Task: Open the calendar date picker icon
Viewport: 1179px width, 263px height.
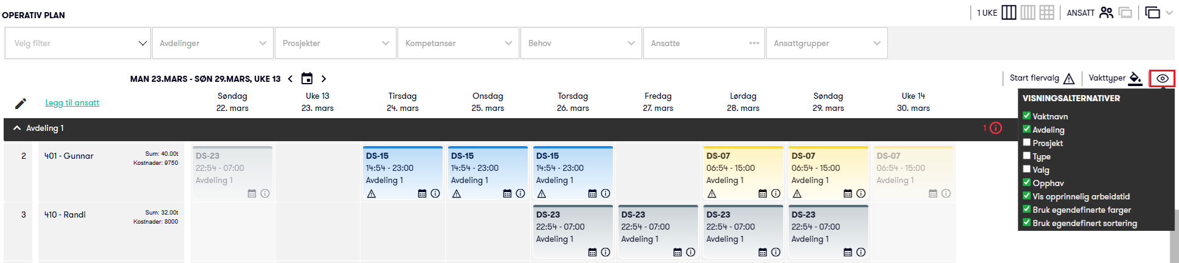Action: pyautogui.click(x=307, y=79)
